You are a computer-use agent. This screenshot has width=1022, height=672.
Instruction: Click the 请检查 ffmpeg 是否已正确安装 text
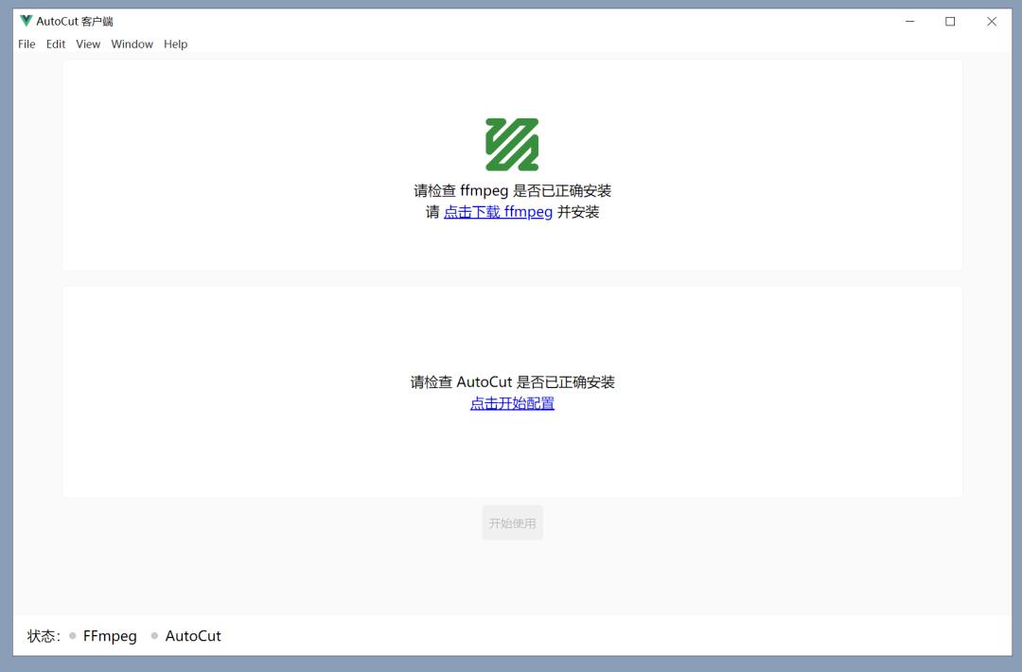tap(511, 190)
